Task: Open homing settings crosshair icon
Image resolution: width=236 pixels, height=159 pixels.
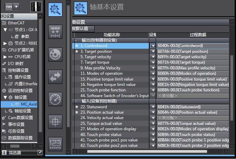Action: coord(55,122)
